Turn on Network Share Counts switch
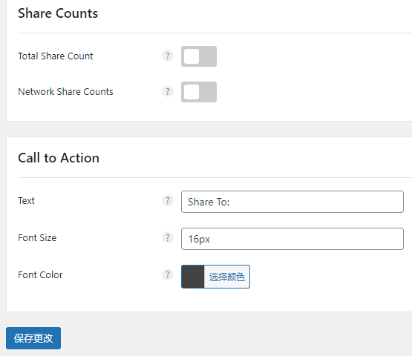Screen dimensions: 412x356 click(x=199, y=92)
